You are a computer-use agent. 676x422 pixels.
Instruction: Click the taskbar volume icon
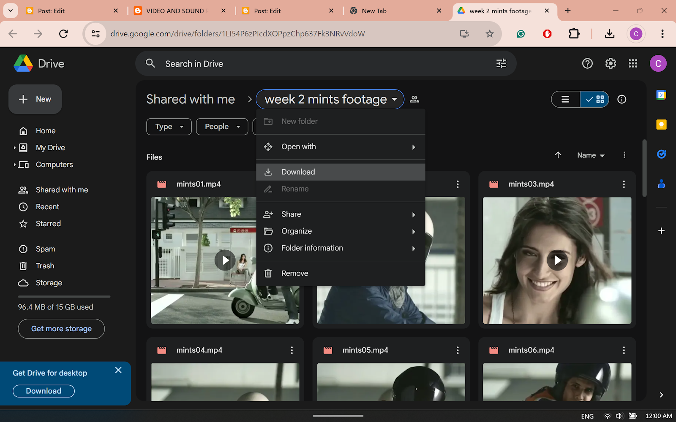pos(619,416)
